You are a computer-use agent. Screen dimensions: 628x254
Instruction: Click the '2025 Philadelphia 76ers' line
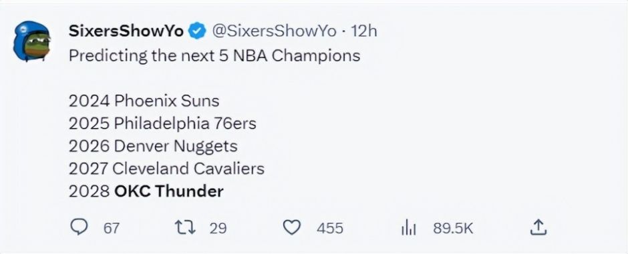(x=162, y=123)
